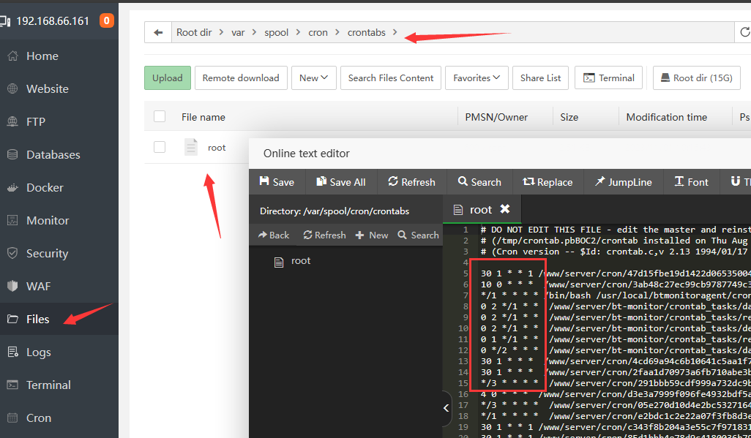This screenshot has height=438, width=751.
Task: Click the Files folder icon in sidebar
Action: tap(12, 320)
